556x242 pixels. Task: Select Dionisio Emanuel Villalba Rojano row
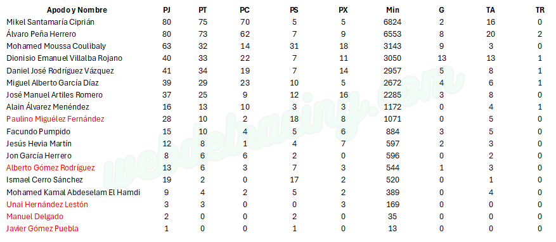coord(278,58)
